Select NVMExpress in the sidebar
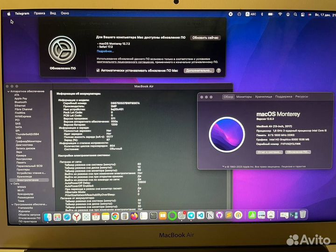 tap(23, 117)
